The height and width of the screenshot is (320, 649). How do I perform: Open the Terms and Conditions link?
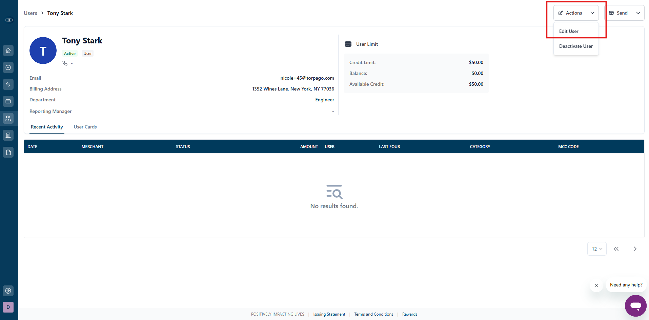point(374,314)
